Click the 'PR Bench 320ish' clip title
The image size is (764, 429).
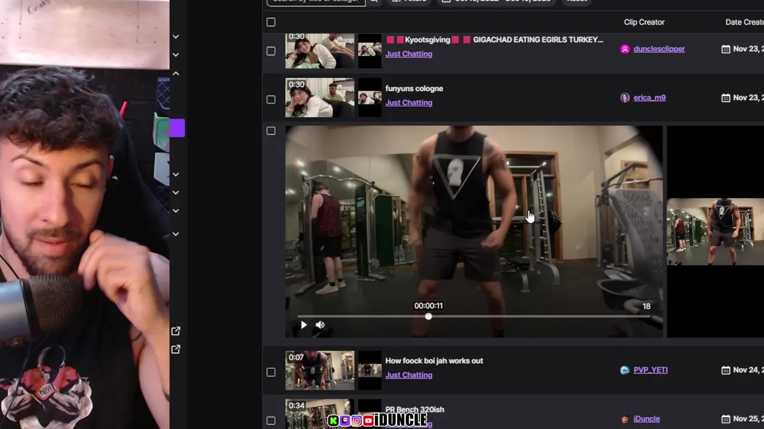point(415,409)
